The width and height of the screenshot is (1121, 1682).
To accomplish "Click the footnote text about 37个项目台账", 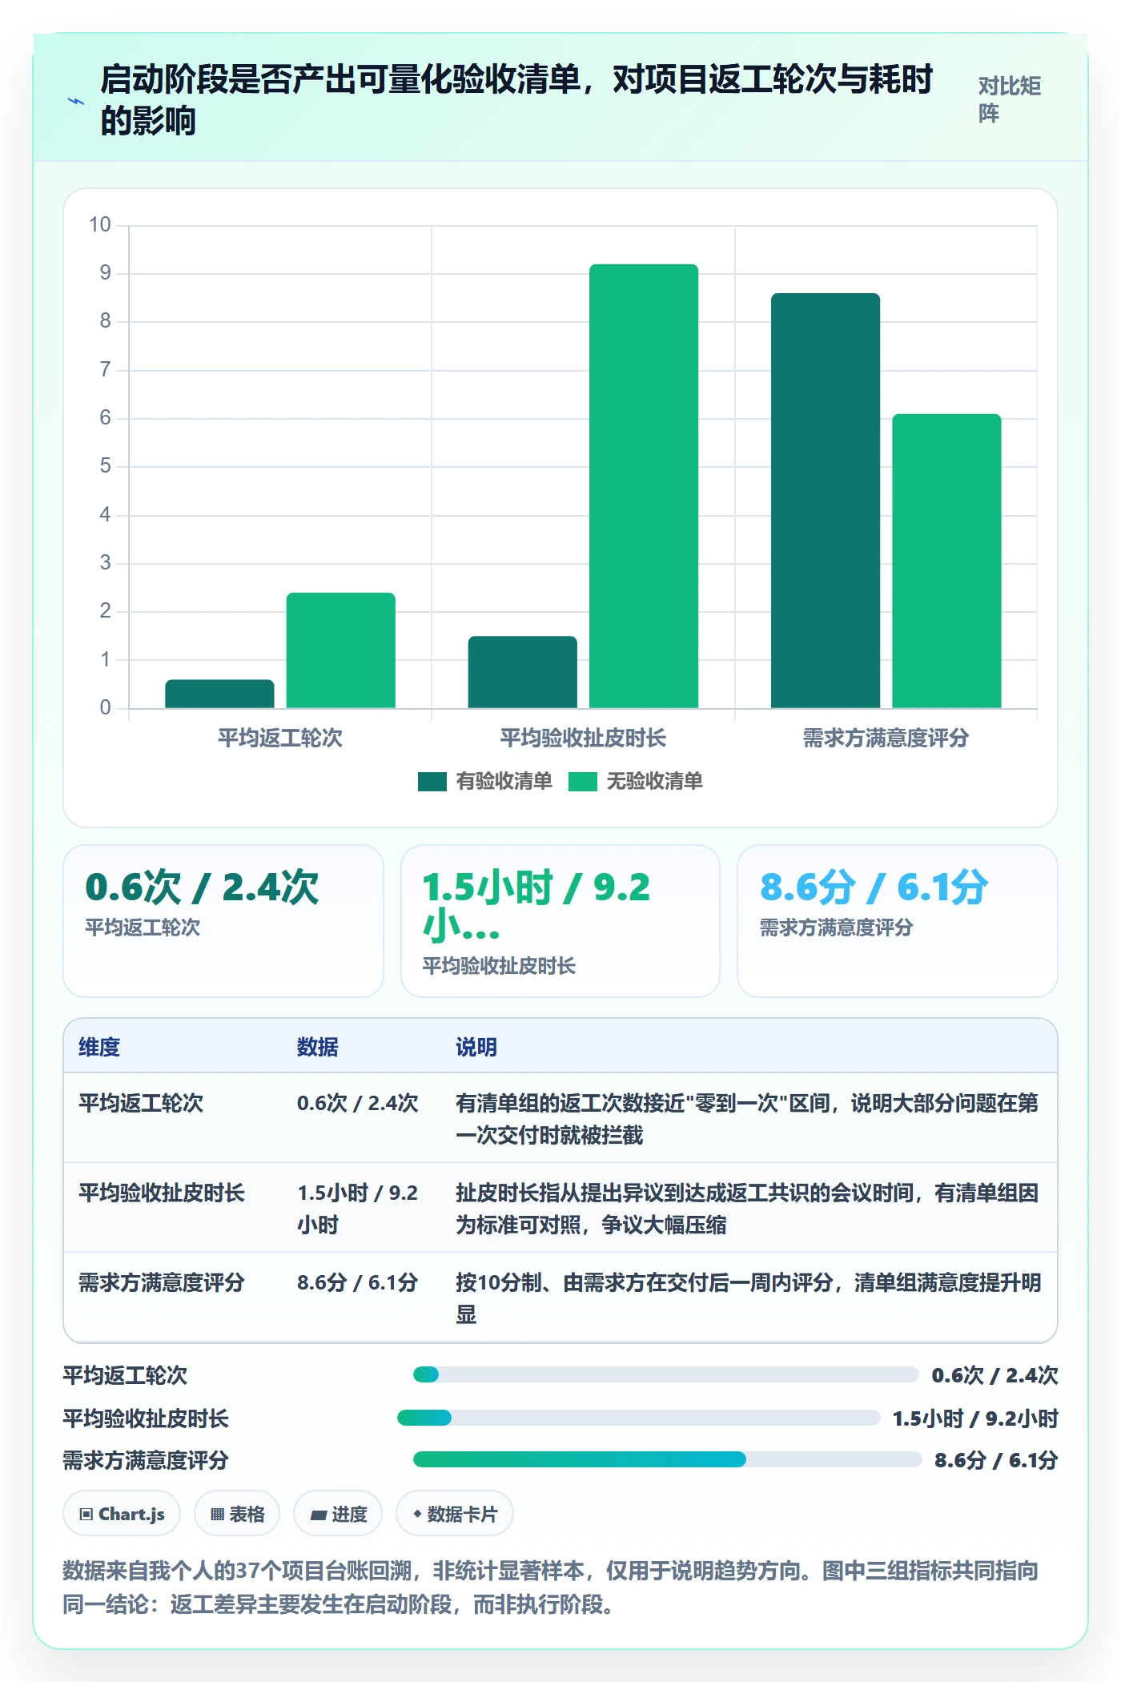I will point(551,1587).
